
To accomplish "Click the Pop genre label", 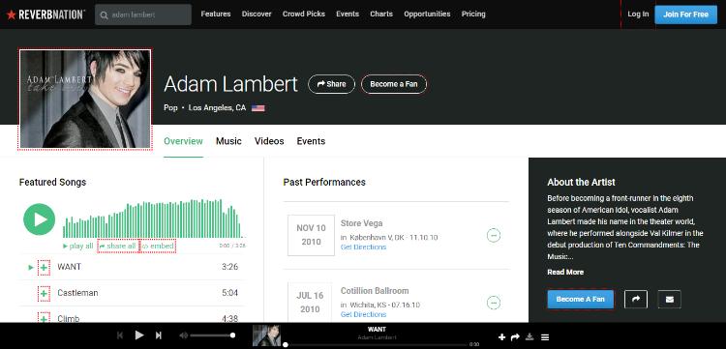I will (170, 107).
